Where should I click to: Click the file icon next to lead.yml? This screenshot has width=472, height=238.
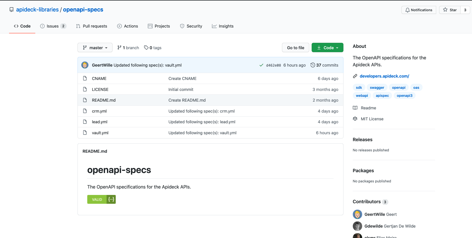click(85, 122)
